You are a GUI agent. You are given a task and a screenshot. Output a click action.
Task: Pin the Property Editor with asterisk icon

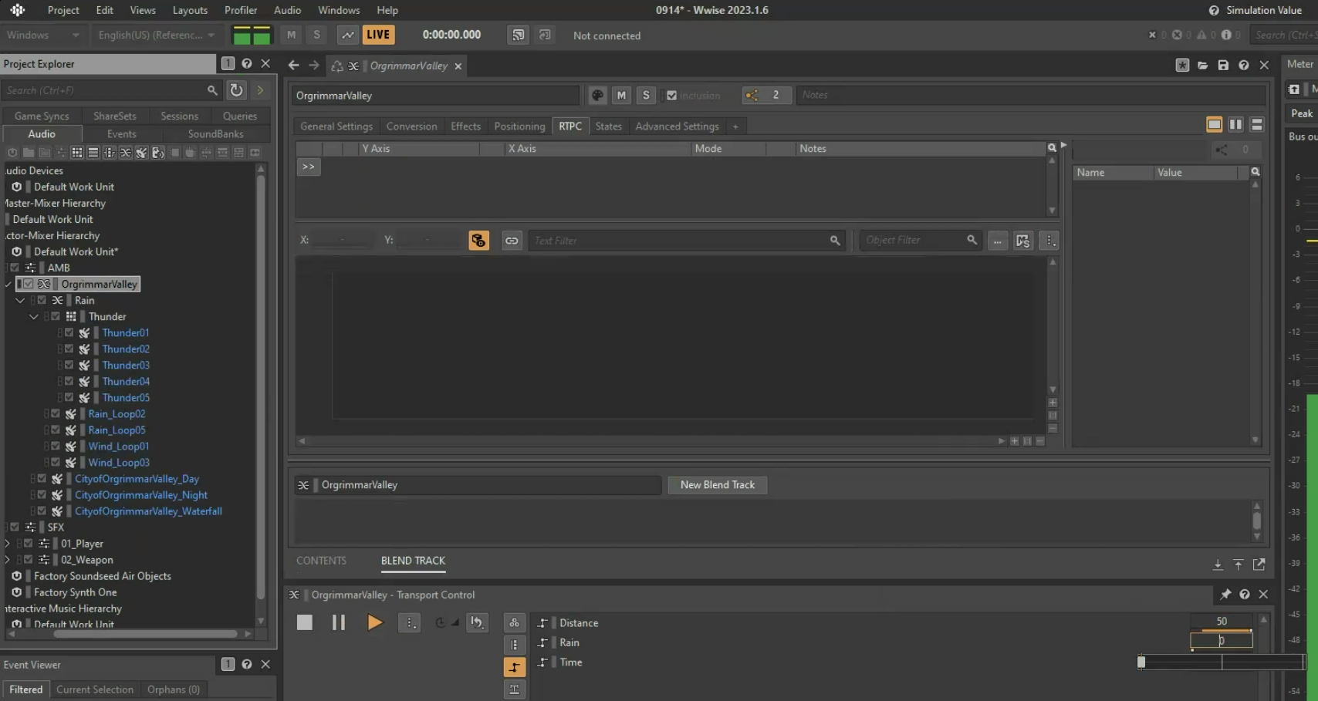pyautogui.click(x=1182, y=66)
